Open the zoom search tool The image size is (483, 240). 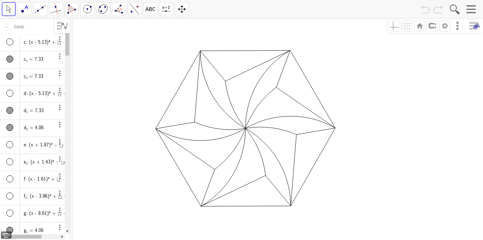[x=454, y=9]
